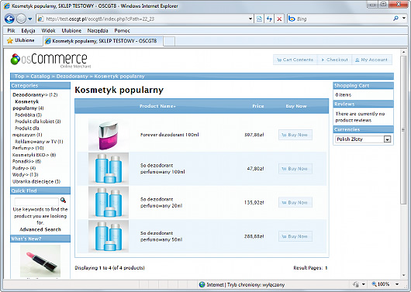Open Dezodoranty category in sidebar

click(x=30, y=94)
